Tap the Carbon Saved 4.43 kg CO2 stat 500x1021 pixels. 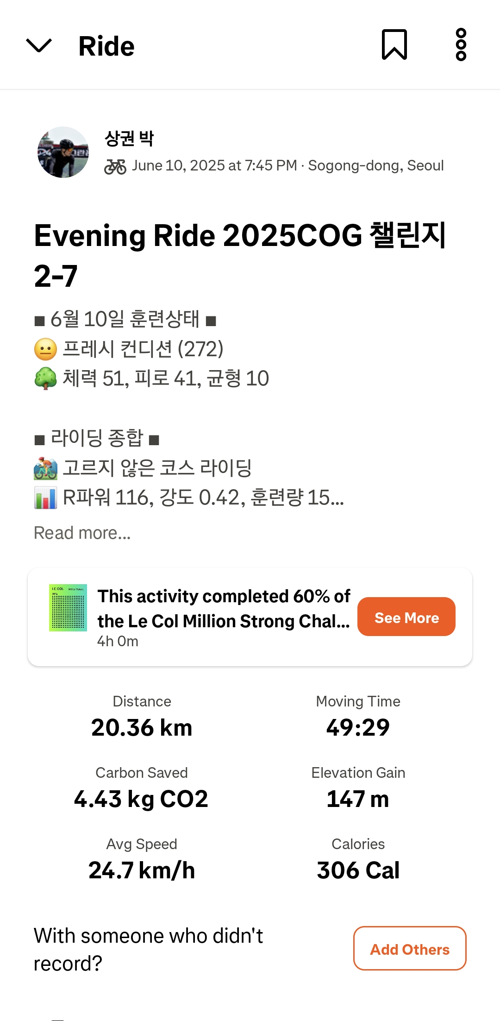click(x=141, y=788)
